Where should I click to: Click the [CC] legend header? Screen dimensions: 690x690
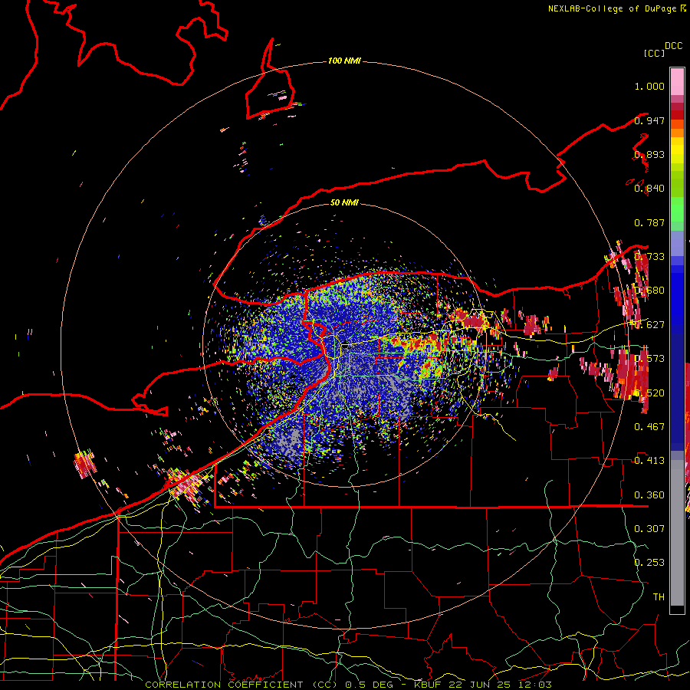pos(654,53)
